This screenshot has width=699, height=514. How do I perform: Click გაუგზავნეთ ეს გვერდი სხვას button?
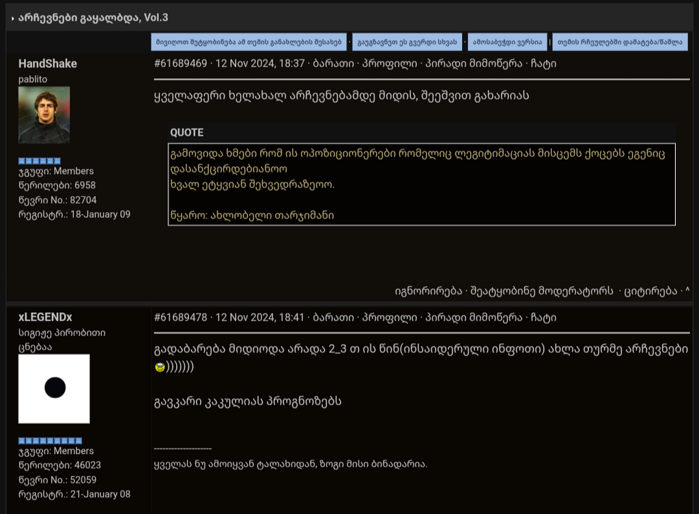click(x=407, y=42)
